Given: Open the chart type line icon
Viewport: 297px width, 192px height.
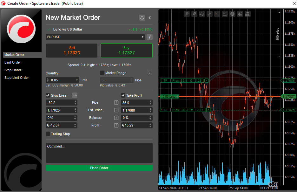Looking at the screenshot, I should tap(209, 14).
